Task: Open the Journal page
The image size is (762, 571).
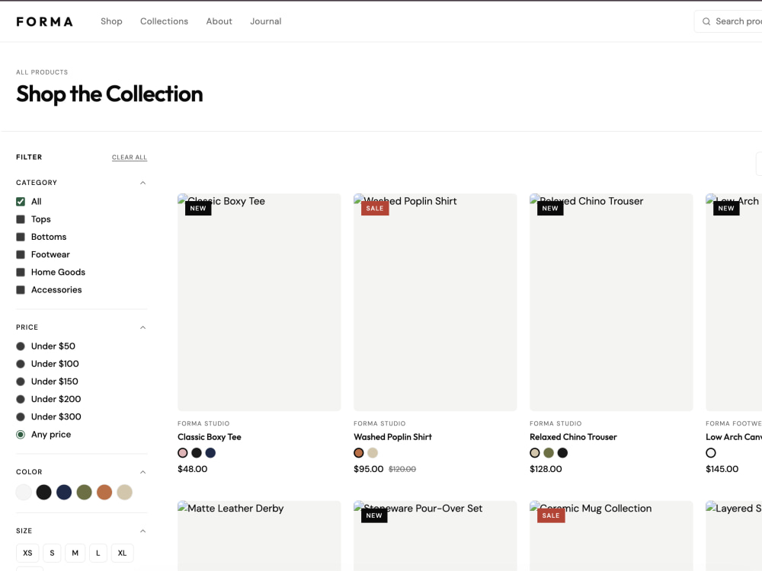Action: pos(266,21)
